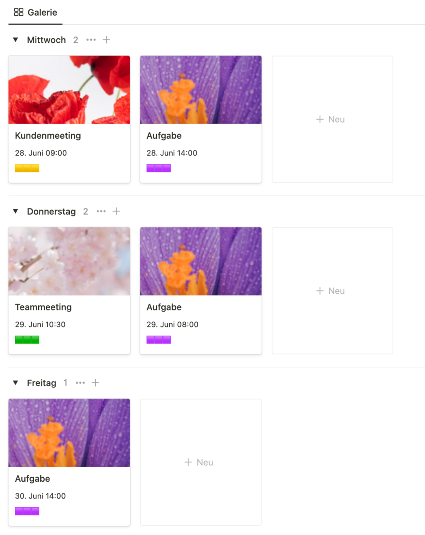Image resolution: width=425 pixels, height=535 pixels.
Task: Open the Teammeeting cherry blossom thumbnail
Action: pyautogui.click(x=69, y=261)
